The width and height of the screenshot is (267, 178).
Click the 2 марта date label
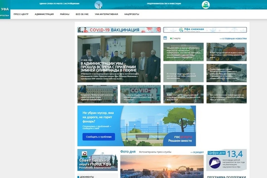[x=176, y=38]
